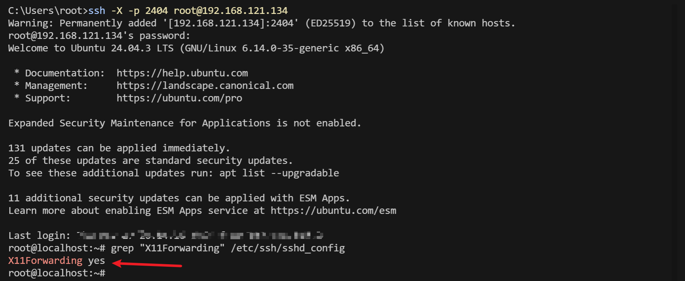Click the blurred Last login details

pyautogui.click(x=200, y=235)
